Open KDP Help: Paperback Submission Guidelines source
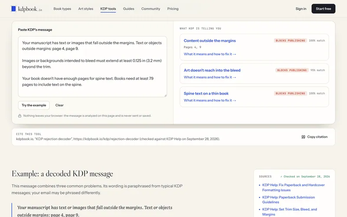The height and width of the screenshot is (217, 347). pyautogui.click(x=288, y=200)
